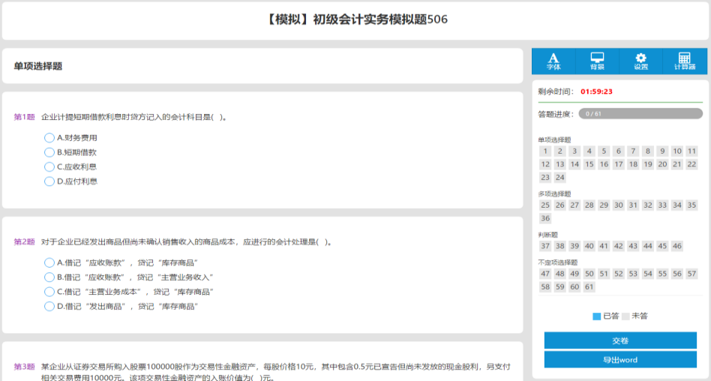Choose option D.应付利息 for question 1
The height and width of the screenshot is (381, 711).
click(x=49, y=181)
